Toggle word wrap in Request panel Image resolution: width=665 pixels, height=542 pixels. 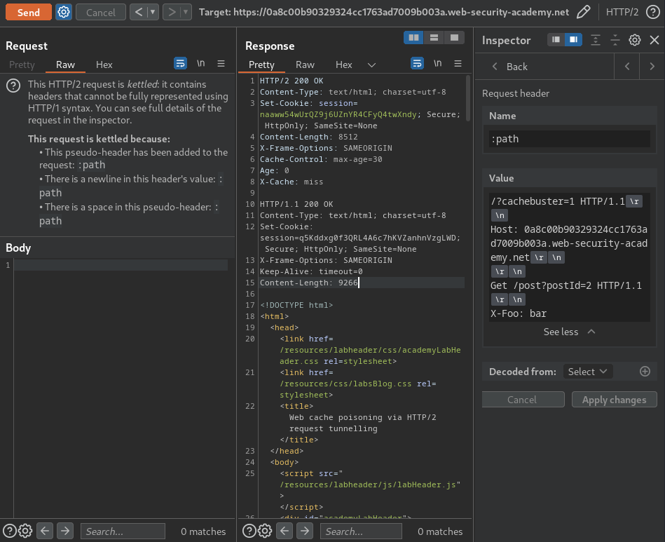[180, 64]
